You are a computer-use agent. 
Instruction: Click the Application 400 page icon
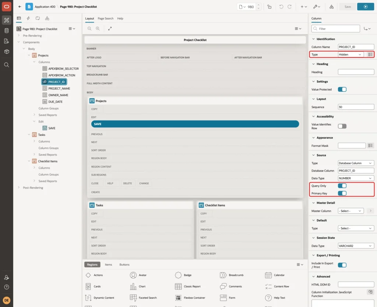[29, 7]
